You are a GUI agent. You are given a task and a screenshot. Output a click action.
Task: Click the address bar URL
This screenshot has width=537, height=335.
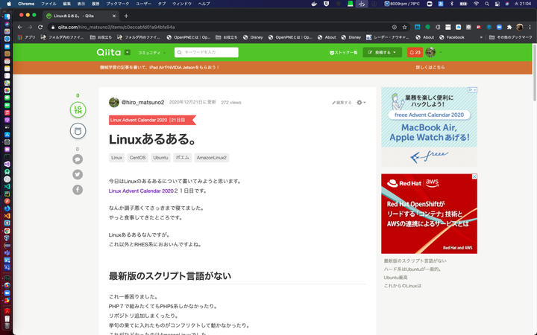[x=116, y=27]
